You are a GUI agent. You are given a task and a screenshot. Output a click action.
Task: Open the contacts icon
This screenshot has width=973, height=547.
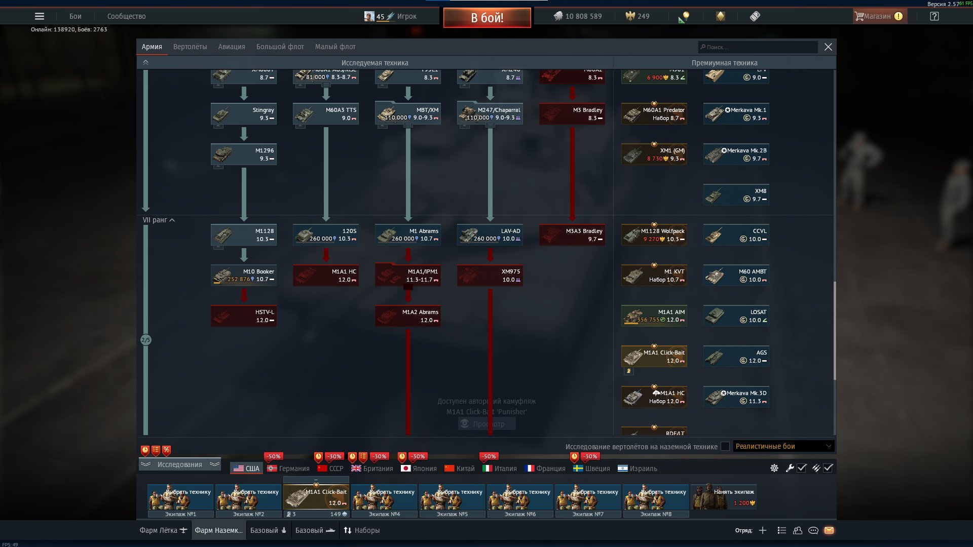pos(798,530)
